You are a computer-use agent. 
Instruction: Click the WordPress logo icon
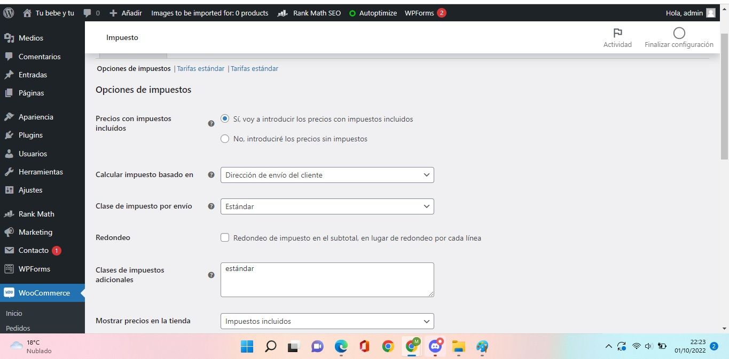click(x=9, y=13)
